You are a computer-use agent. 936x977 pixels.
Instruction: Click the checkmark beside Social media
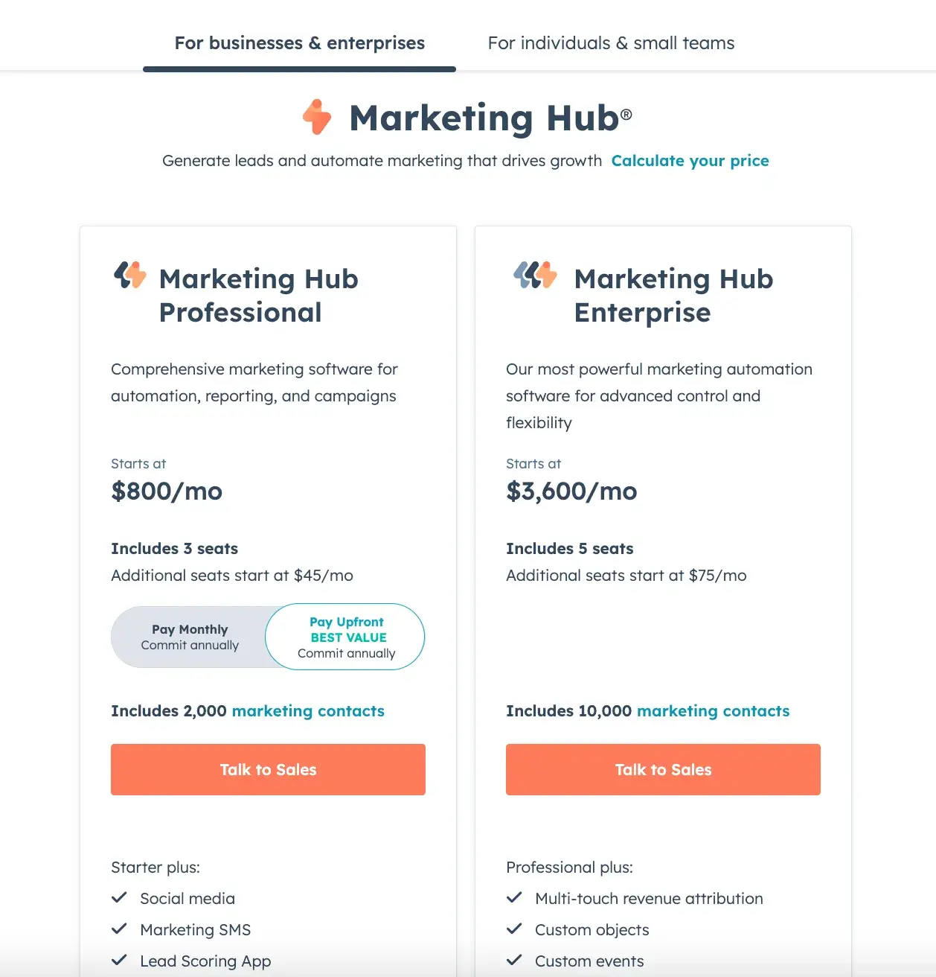pyautogui.click(x=119, y=898)
